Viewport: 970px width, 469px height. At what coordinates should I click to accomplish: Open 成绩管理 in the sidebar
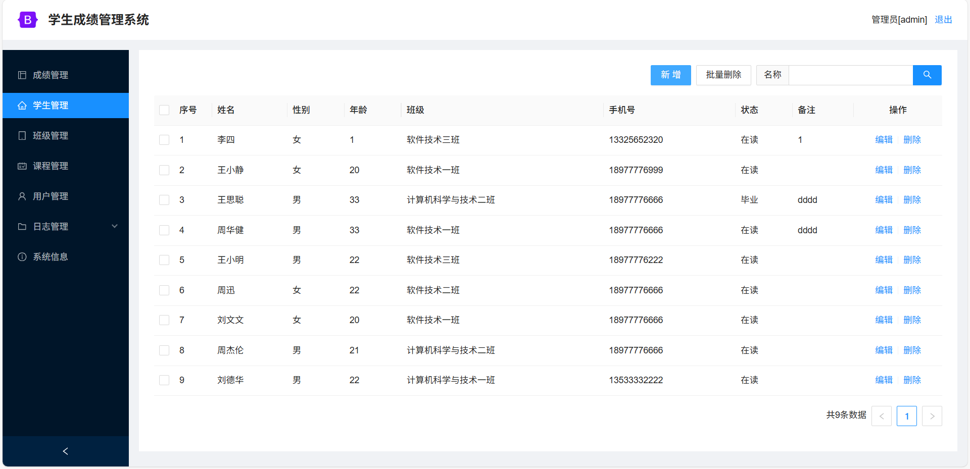(x=66, y=75)
